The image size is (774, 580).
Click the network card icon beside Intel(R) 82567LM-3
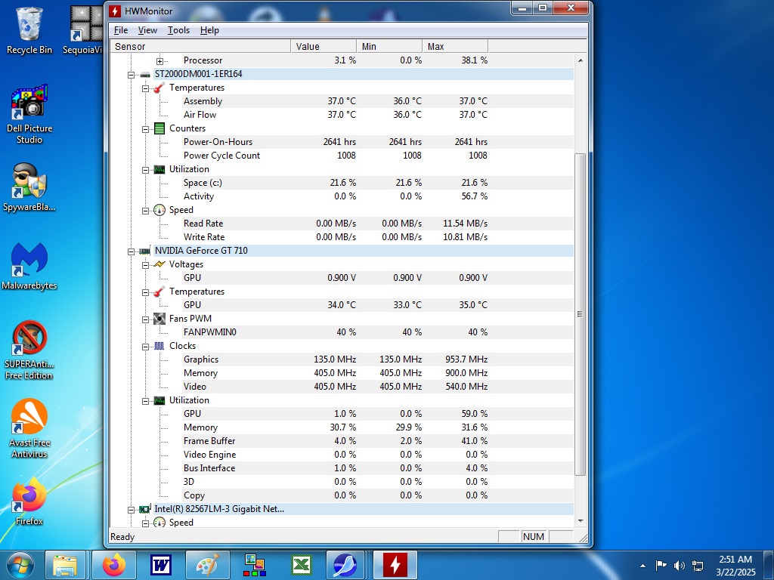[x=144, y=510]
